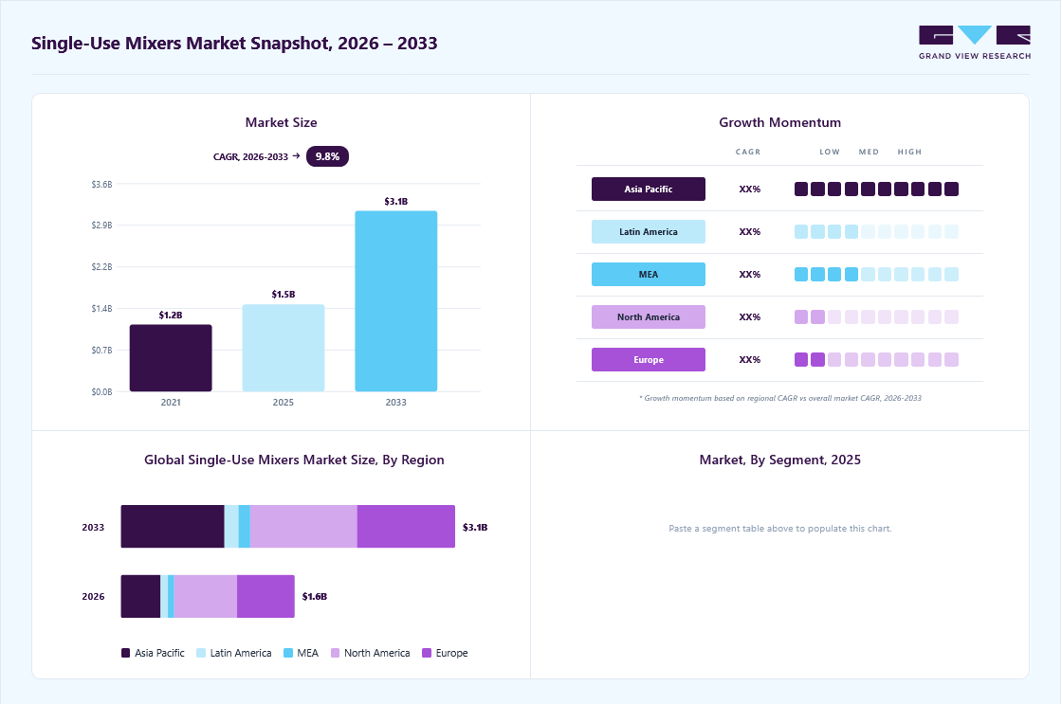Image resolution: width=1062 pixels, height=704 pixels.
Task: Click the Latin America legend swatch
Action: 201,653
